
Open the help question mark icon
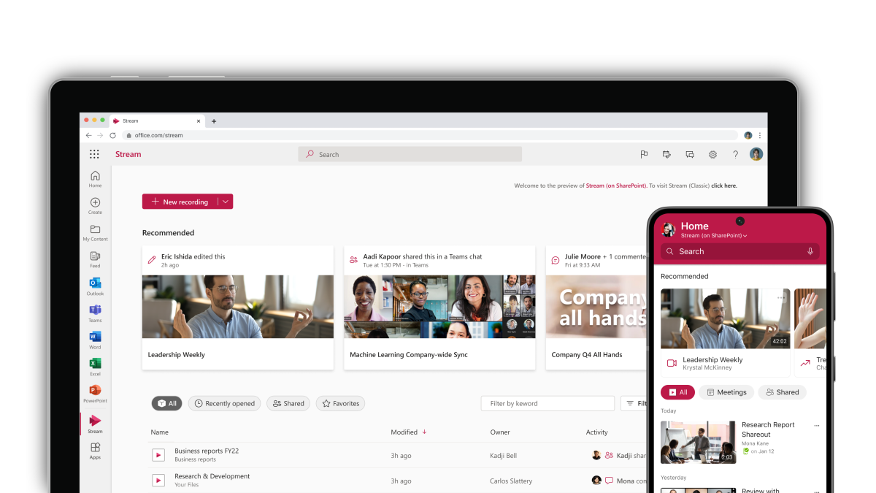point(735,154)
